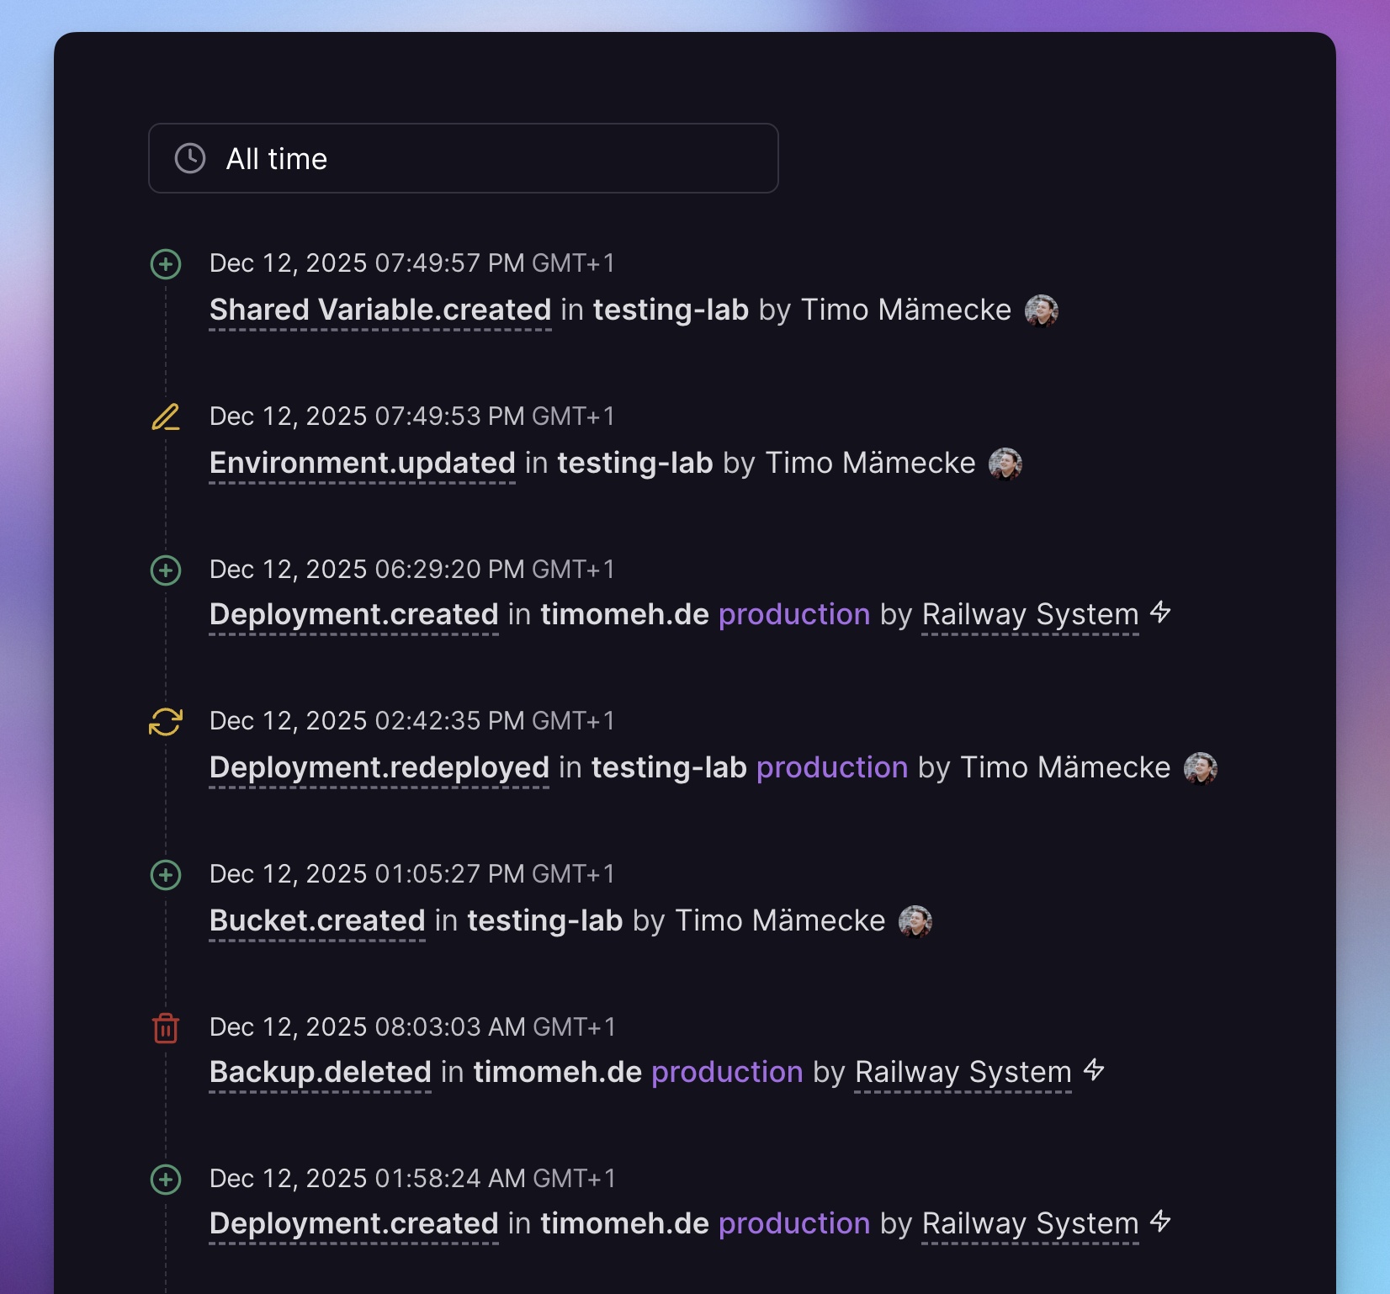Screen dimensions: 1390x1294
Task: Open the Shared Variable.created event details
Action: click(380, 310)
